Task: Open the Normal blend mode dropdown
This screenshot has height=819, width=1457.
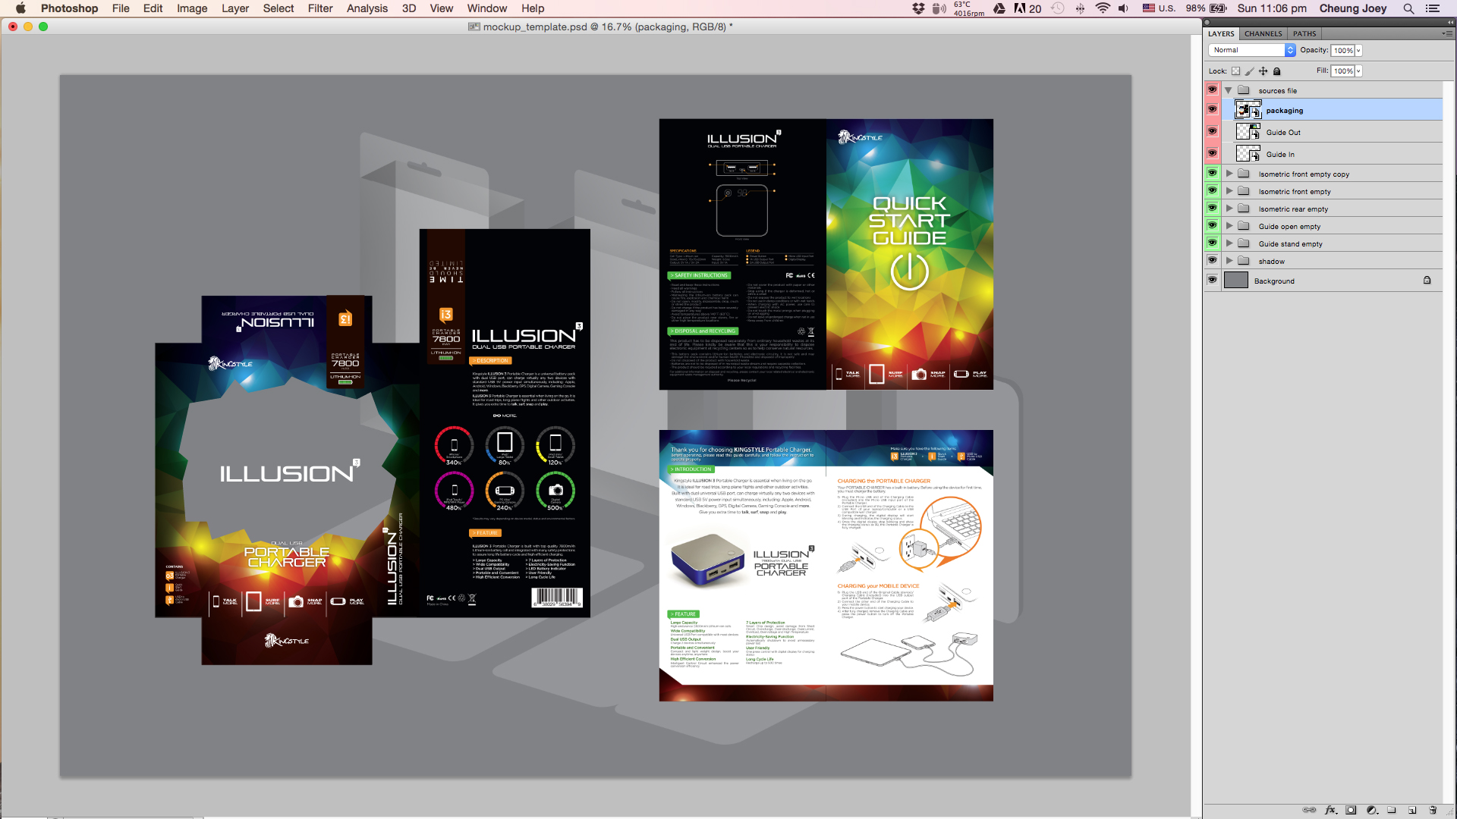Action: [1251, 50]
